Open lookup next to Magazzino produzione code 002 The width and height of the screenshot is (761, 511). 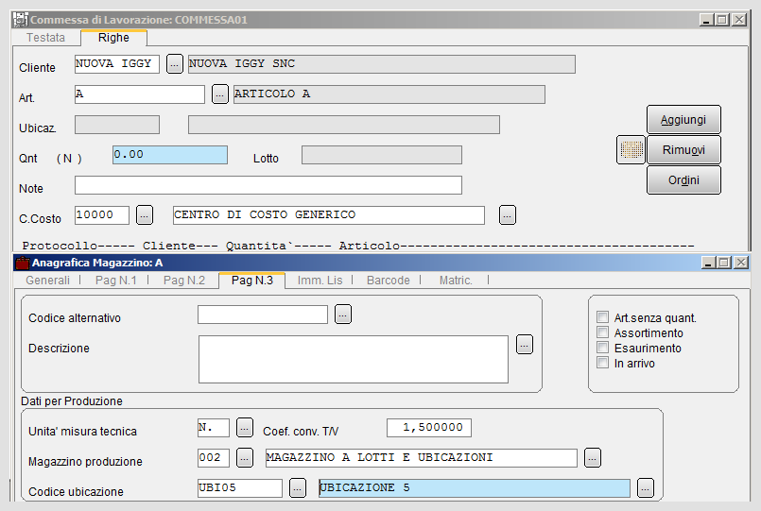pos(245,458)
